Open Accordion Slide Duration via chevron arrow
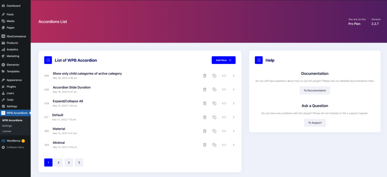Viewport: 387px width, 177px height. (x=234, y=90)
